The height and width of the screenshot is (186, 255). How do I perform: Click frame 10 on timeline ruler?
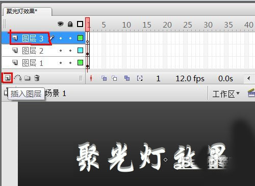(x=126, y=25)
